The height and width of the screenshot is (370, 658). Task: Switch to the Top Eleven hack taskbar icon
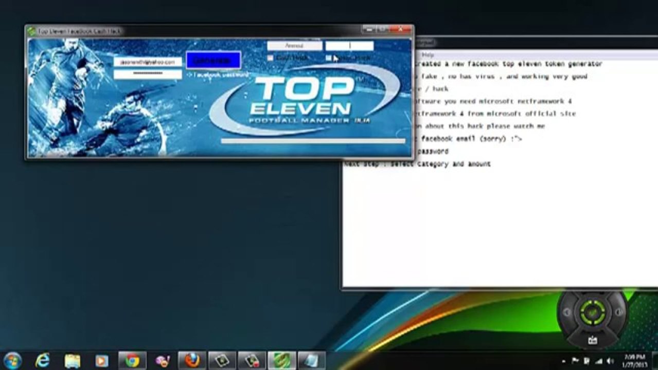[281, 360]
